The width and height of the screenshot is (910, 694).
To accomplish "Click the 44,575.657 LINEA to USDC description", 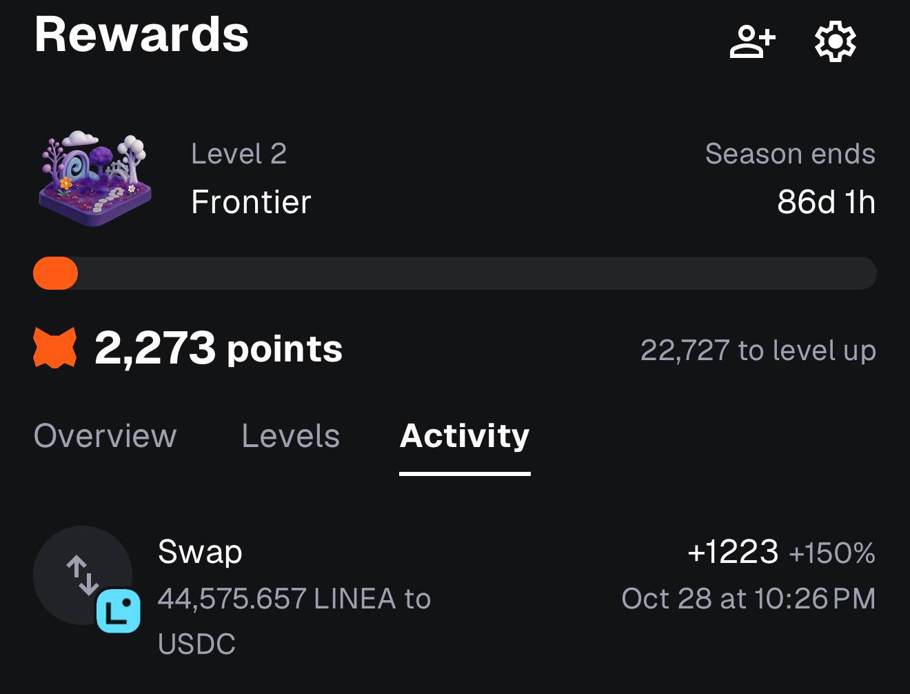I will coord(294,599).
